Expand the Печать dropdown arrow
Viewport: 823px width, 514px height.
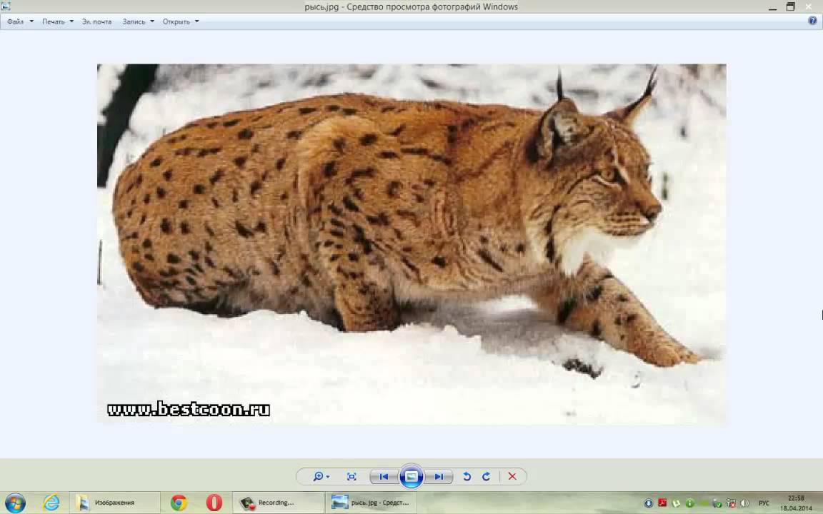(x=71, y=21)
